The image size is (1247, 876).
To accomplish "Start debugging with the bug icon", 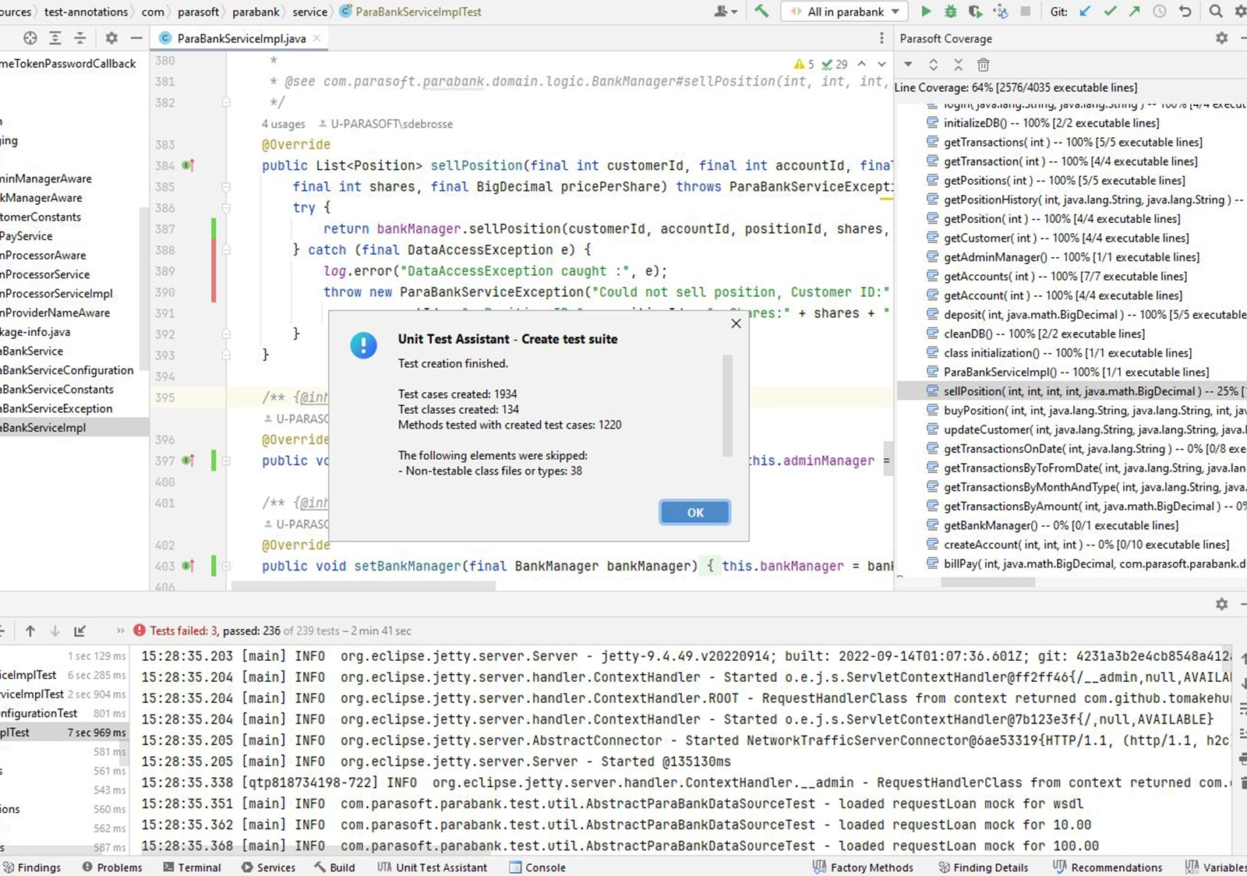I will (x=950, y=11).
